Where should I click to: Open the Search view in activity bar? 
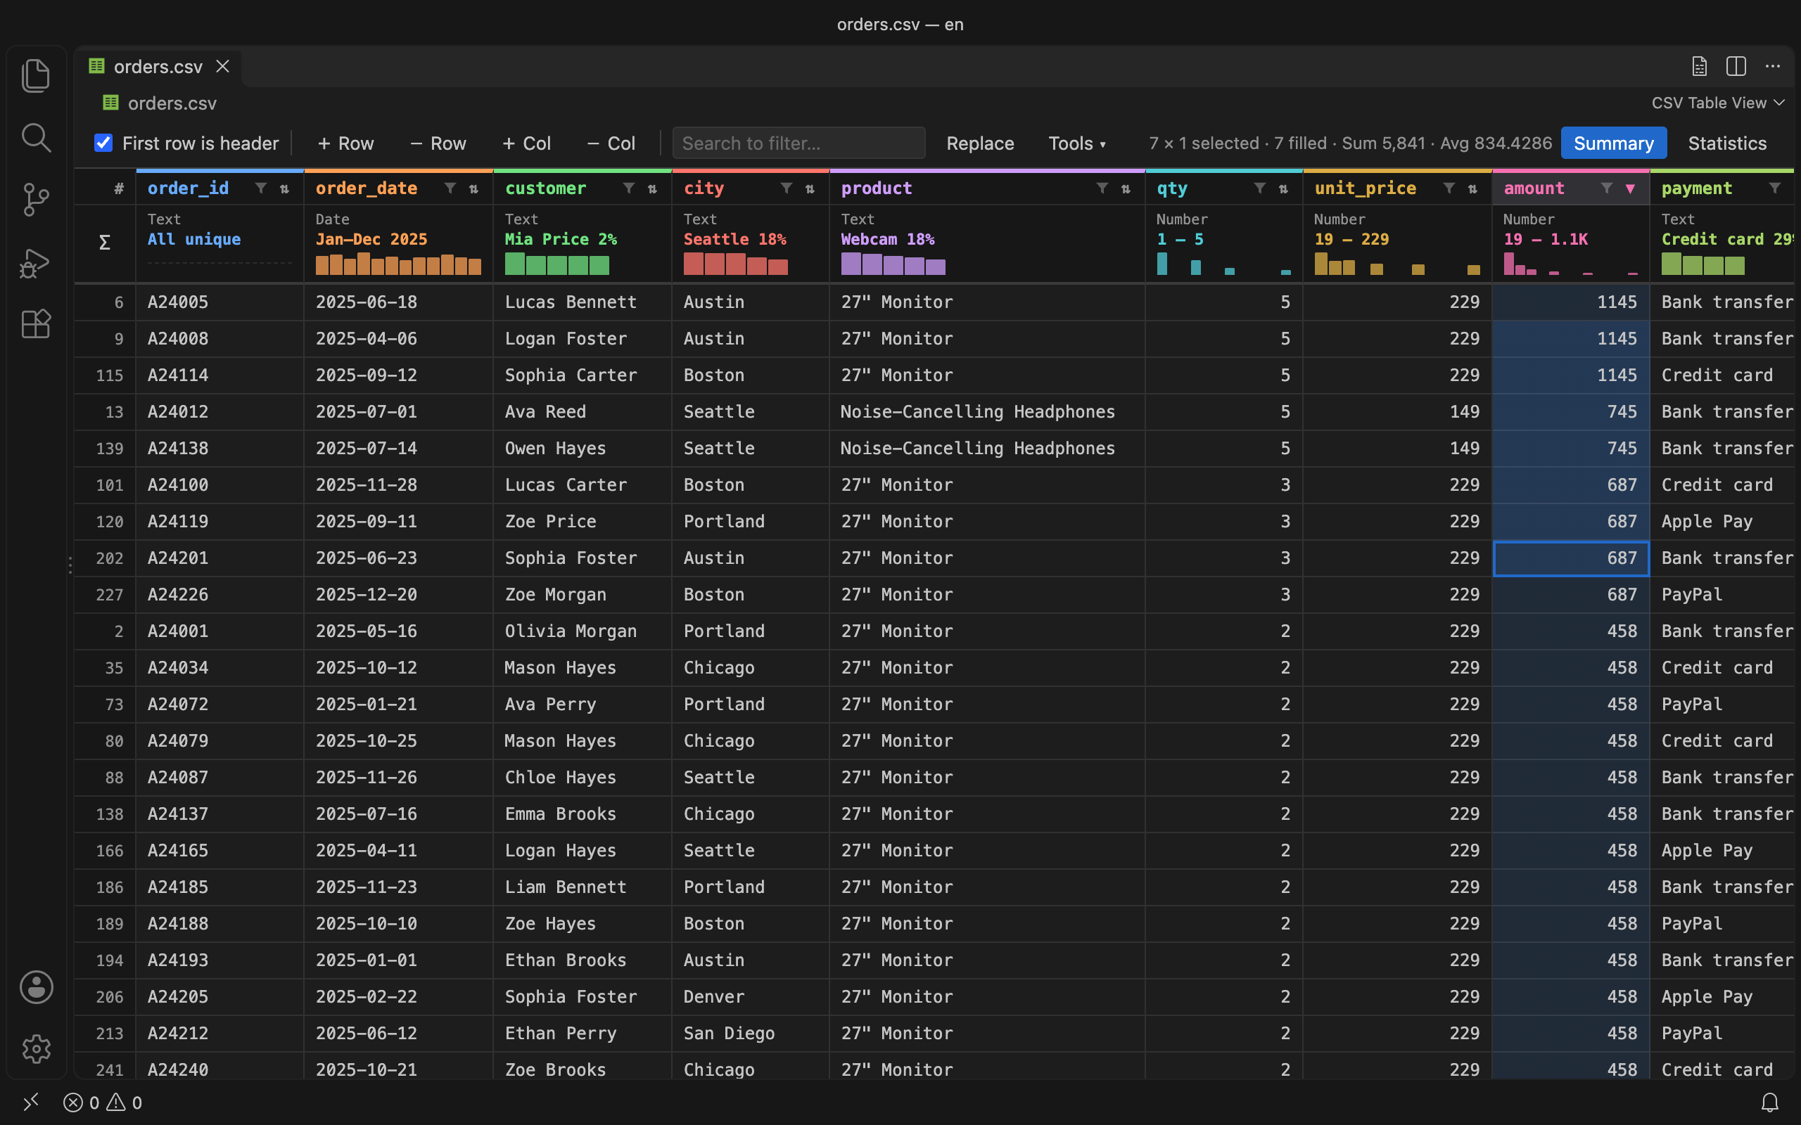click(x=36, y=139)
